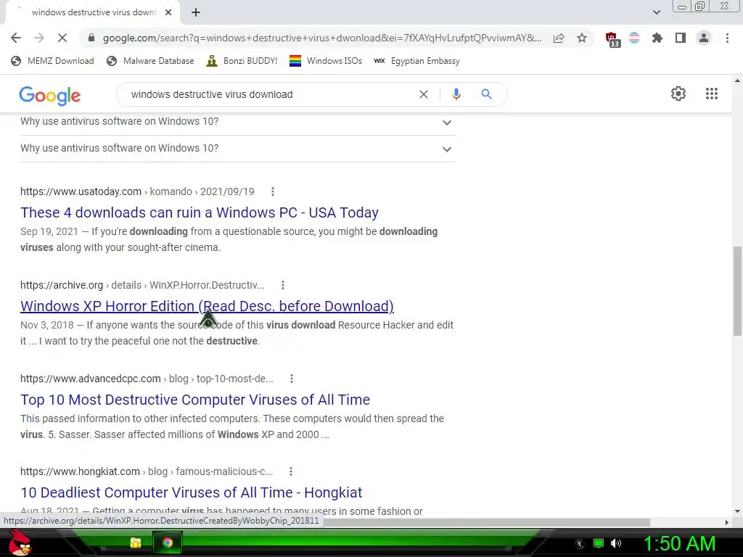Open the Egyptian Embassy bookmark
743x557 pixels.
(416, 61)
